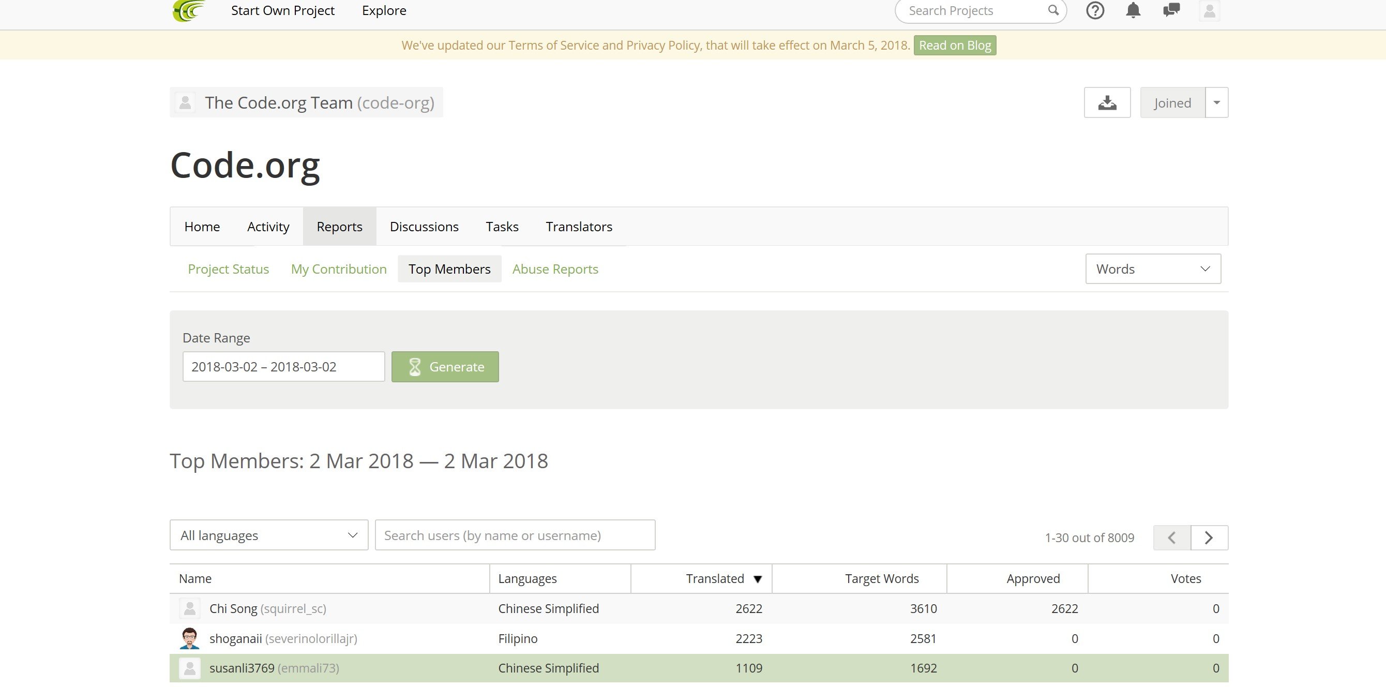Click the download translations icon button

pyautogui.click(x=1107, y=102)
